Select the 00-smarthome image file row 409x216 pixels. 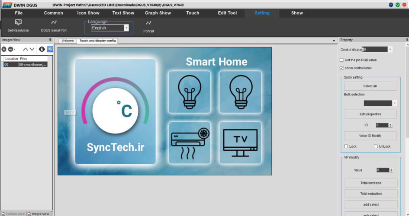tap(32, 64)
